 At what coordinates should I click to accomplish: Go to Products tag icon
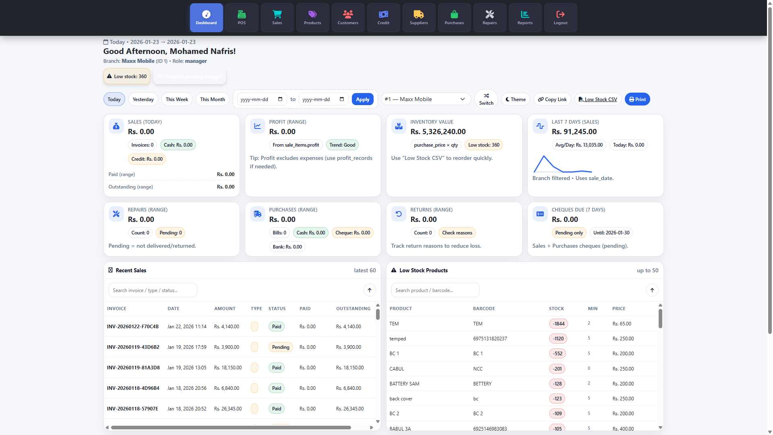coord(312,14)
